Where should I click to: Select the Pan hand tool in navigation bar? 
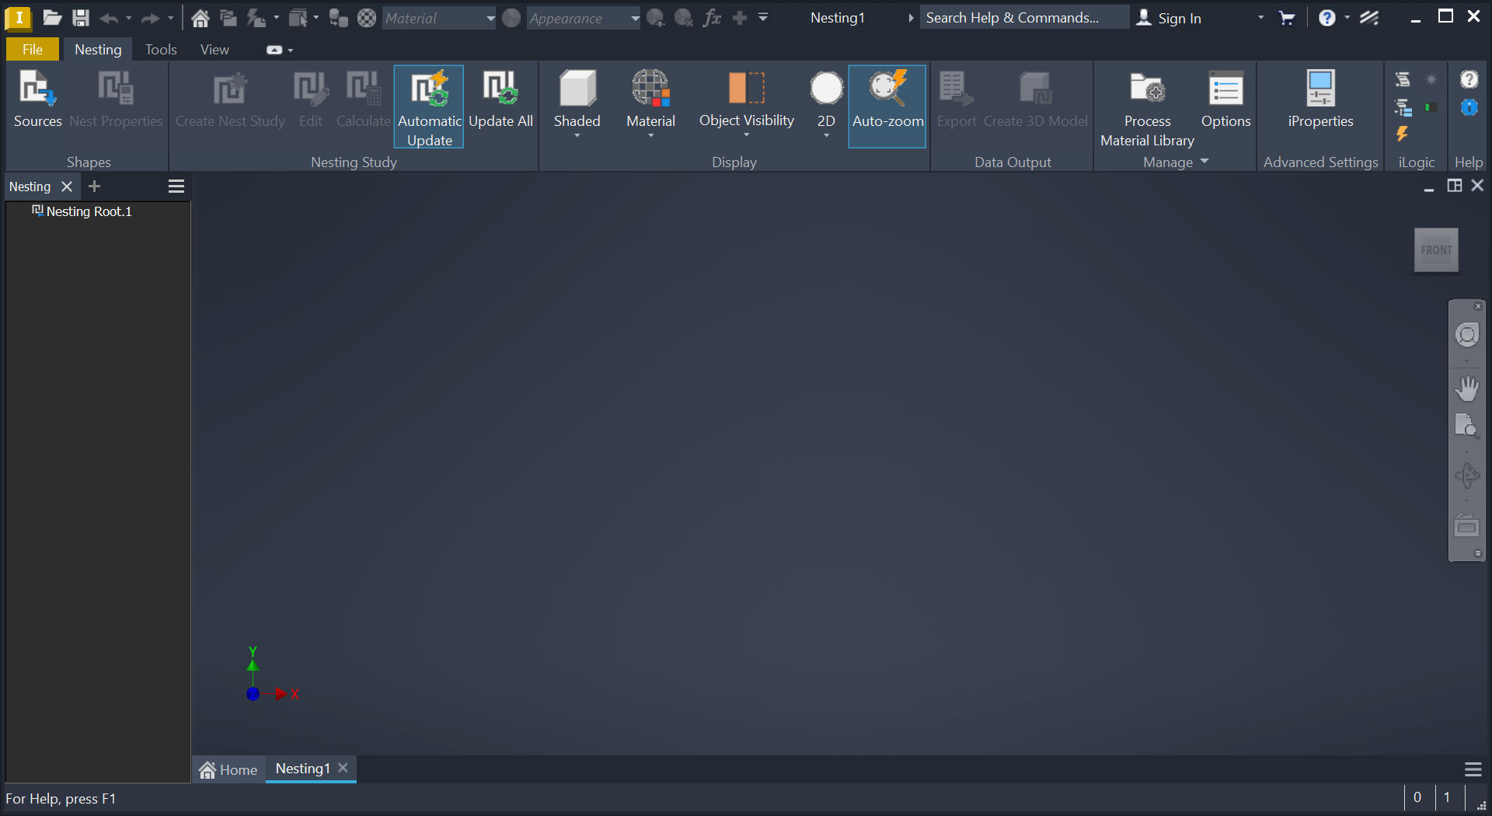coord(1467,388)
